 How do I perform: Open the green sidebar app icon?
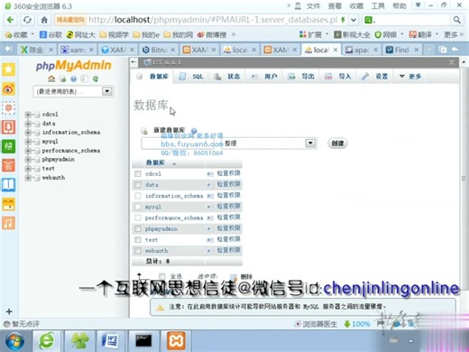8,146
